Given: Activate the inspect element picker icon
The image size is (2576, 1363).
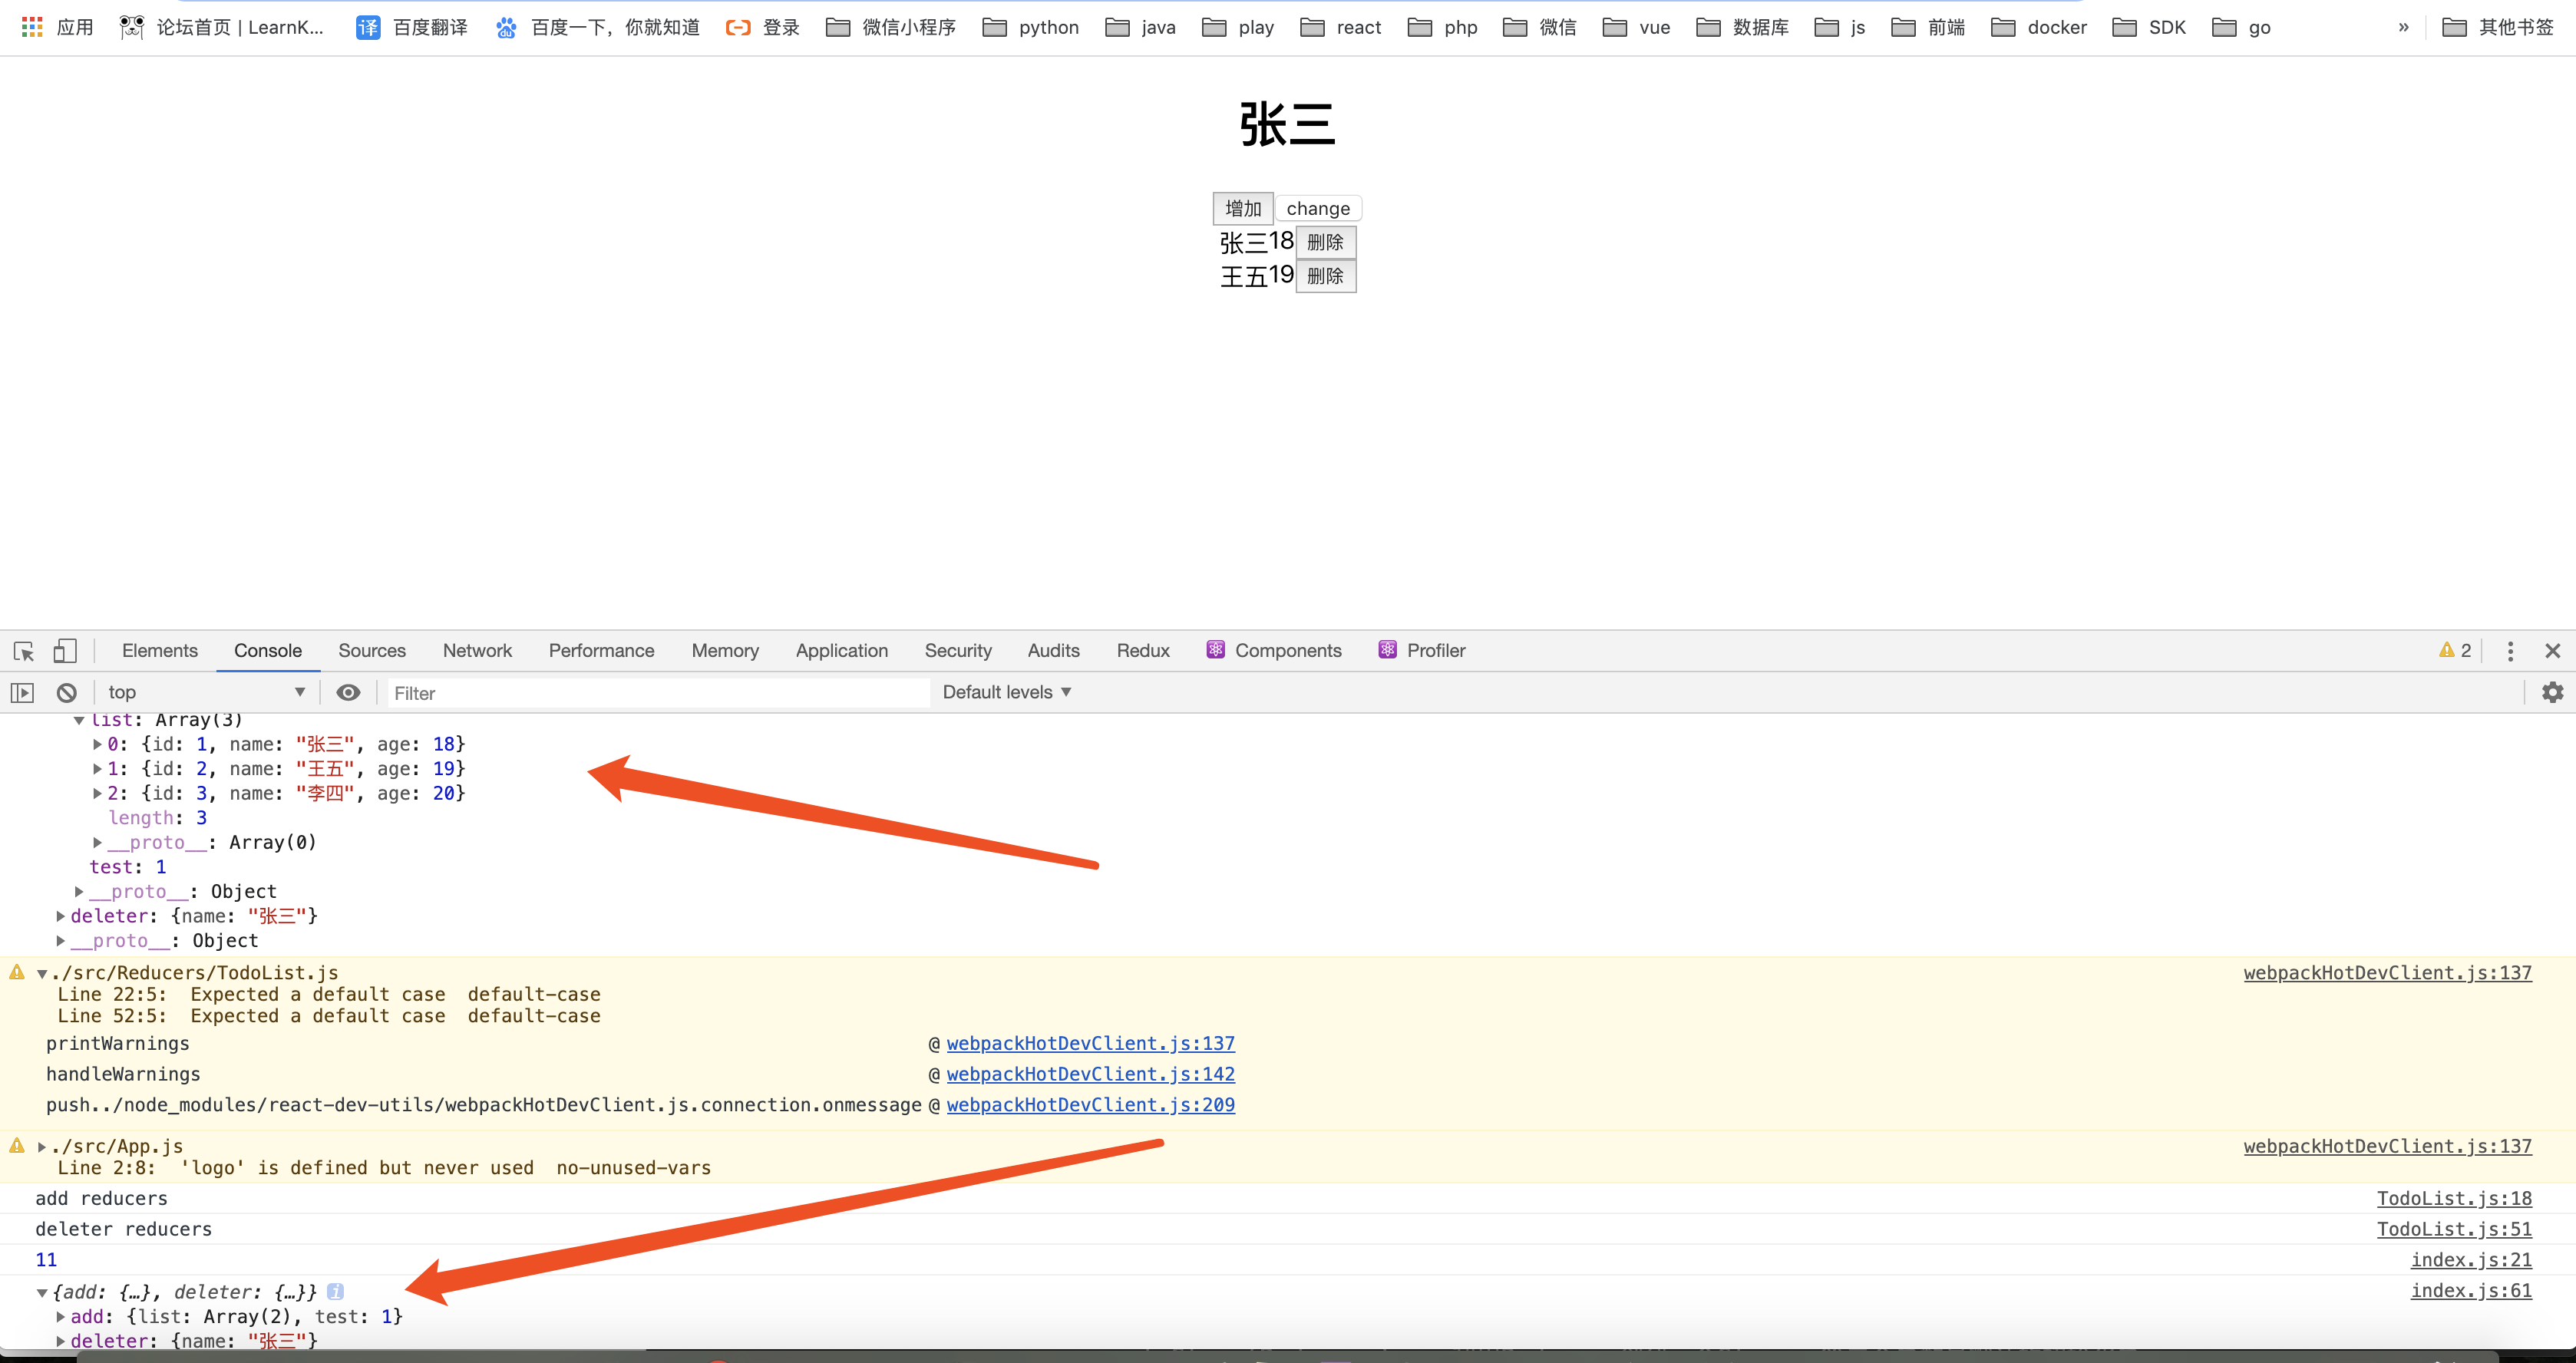Looking at the screenshot, I should pos(24,651).
